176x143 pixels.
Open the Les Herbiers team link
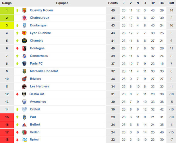(x=39, y=86)
